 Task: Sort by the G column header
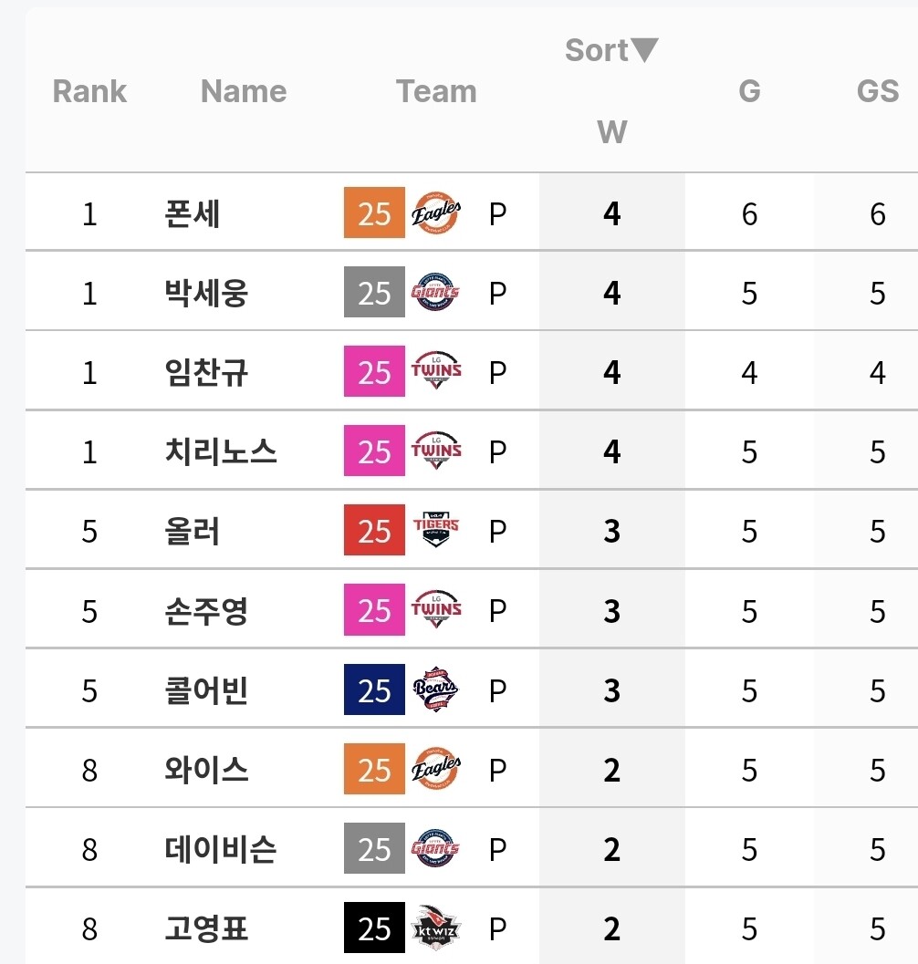point(749,91)
